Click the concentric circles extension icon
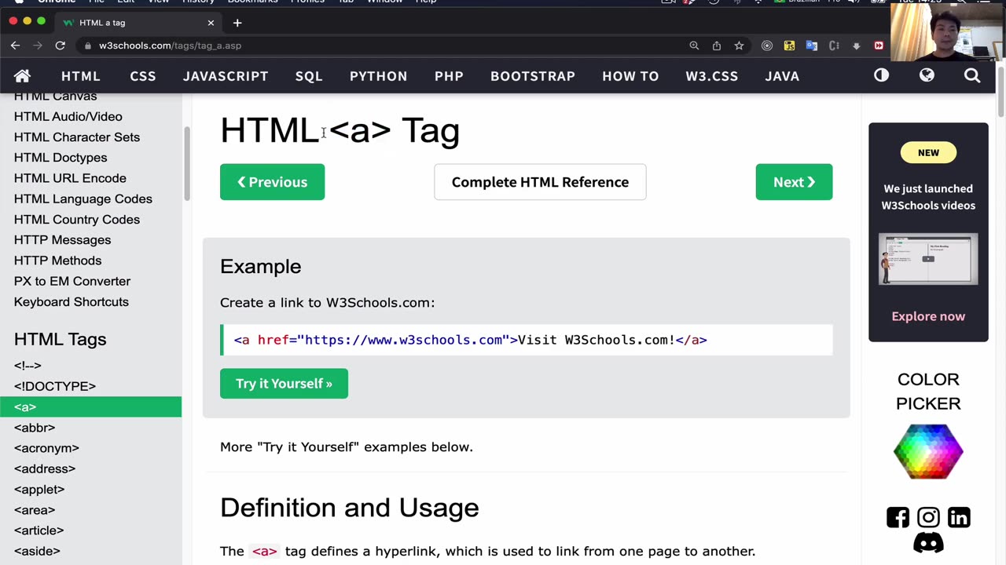 pos(767,46)
